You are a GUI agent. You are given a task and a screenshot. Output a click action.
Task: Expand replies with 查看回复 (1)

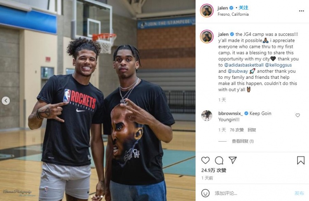(243, 141)
